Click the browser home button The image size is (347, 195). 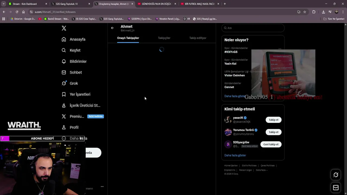click(23, 12)
